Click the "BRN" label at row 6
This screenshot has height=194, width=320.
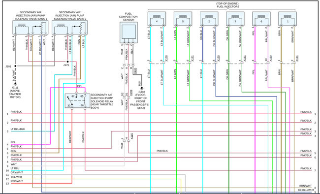pos(13,151)
